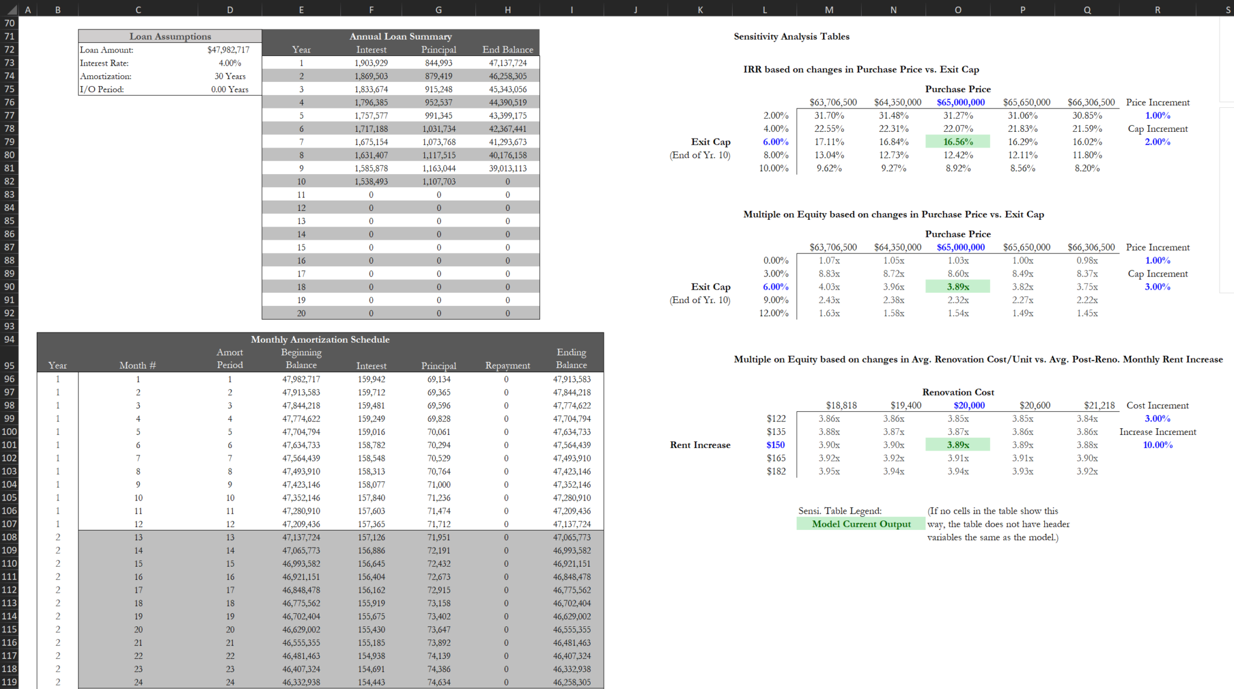
Task: Select equity multiple Cap Increment 3.00%
Action: 1157,287
